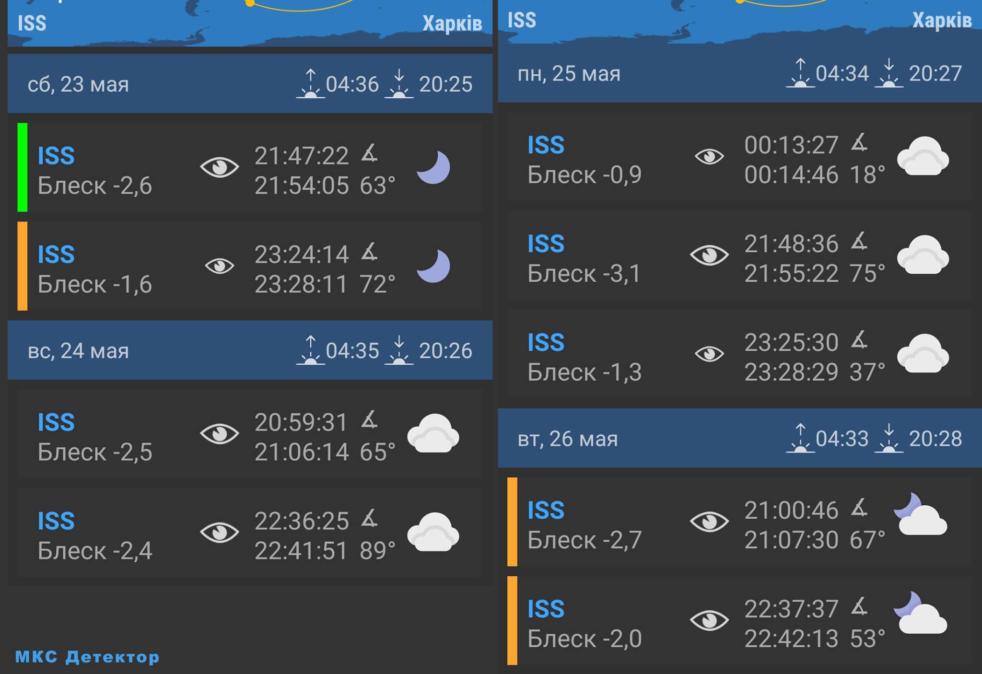This screenshot has height=674, width=982.
Task: Click the green quality bar of the 21:47:22 pass
Action: [22, 167]
